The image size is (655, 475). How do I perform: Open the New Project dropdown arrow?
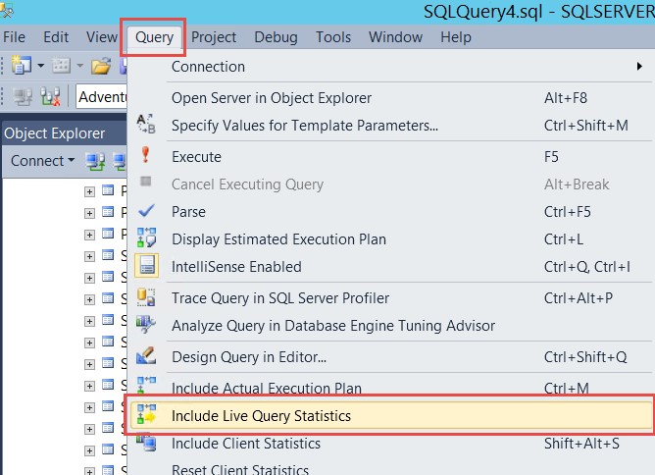click(x=41, y=65)
